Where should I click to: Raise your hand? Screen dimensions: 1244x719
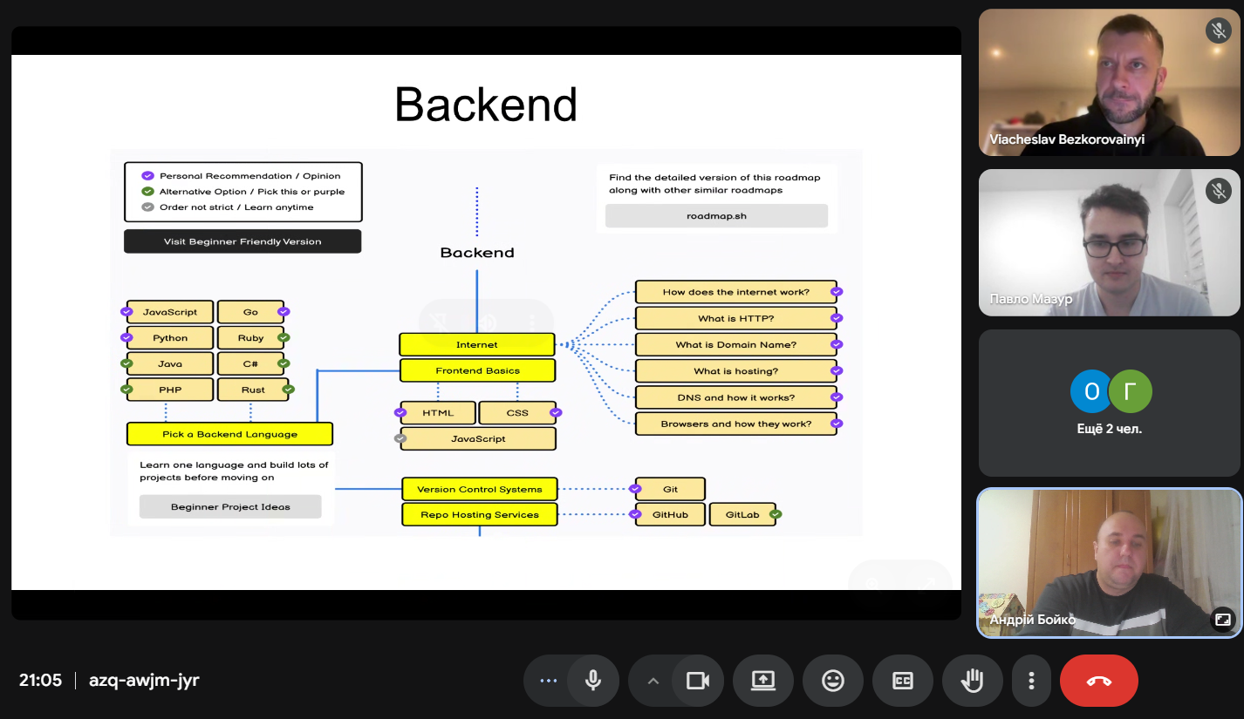(973, 681)
